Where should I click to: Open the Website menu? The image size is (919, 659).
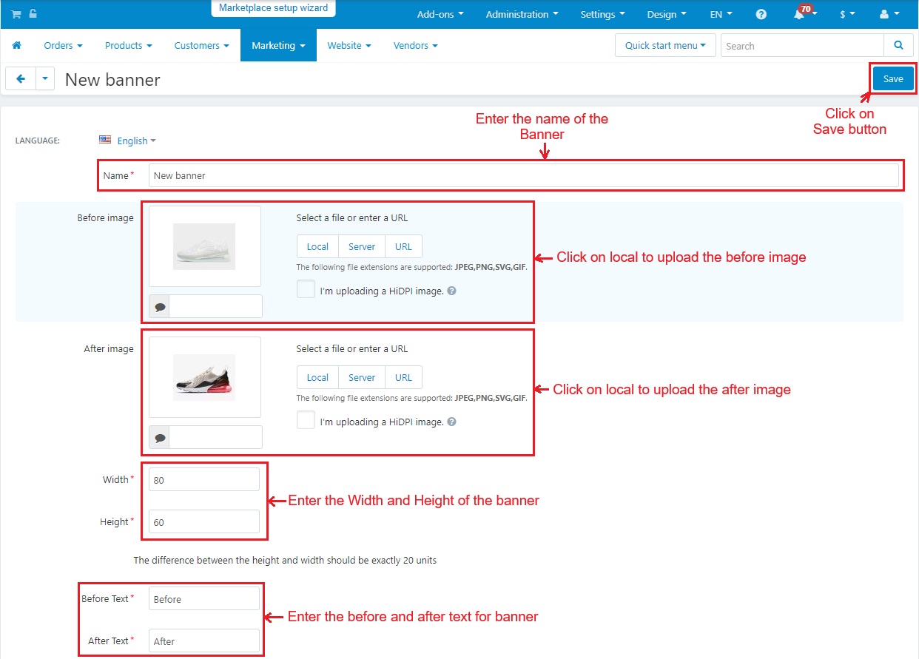point(349,45)
